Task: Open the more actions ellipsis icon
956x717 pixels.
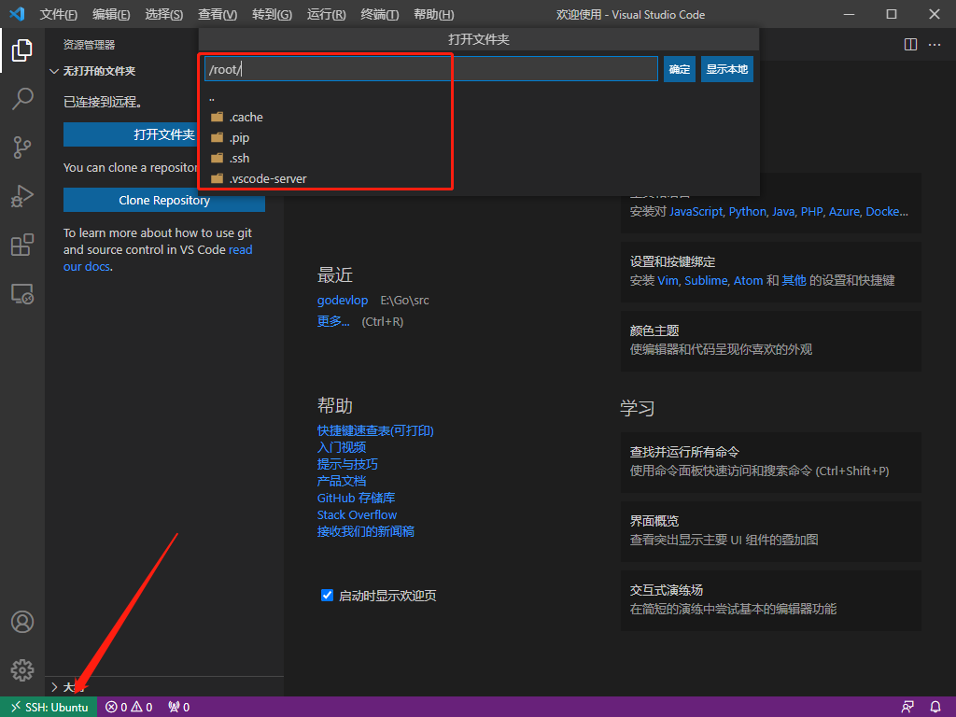Action: 935,45
